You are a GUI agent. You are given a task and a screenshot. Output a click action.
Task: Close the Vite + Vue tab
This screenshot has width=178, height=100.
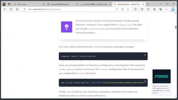(44, 4)
